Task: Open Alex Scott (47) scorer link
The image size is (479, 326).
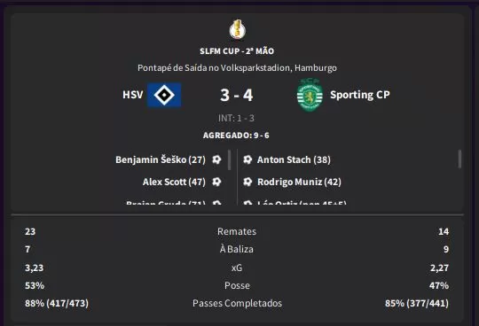Action: point(174,182)
